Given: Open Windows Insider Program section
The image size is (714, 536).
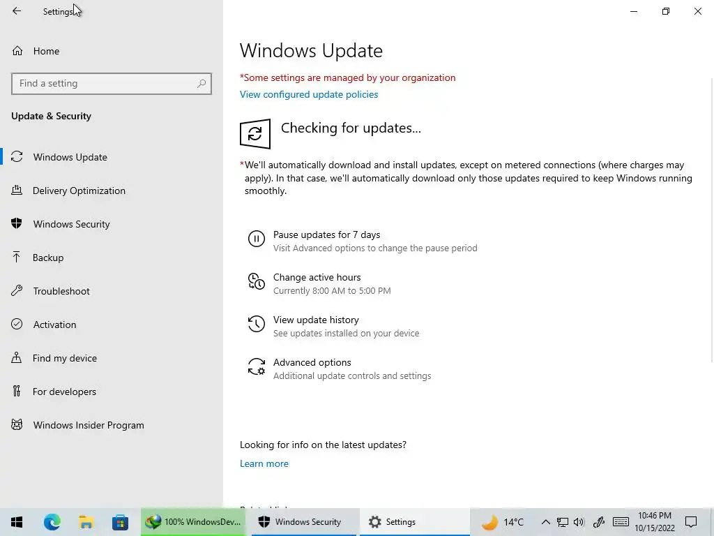Looking at the screenshot, I should point(112,425).
